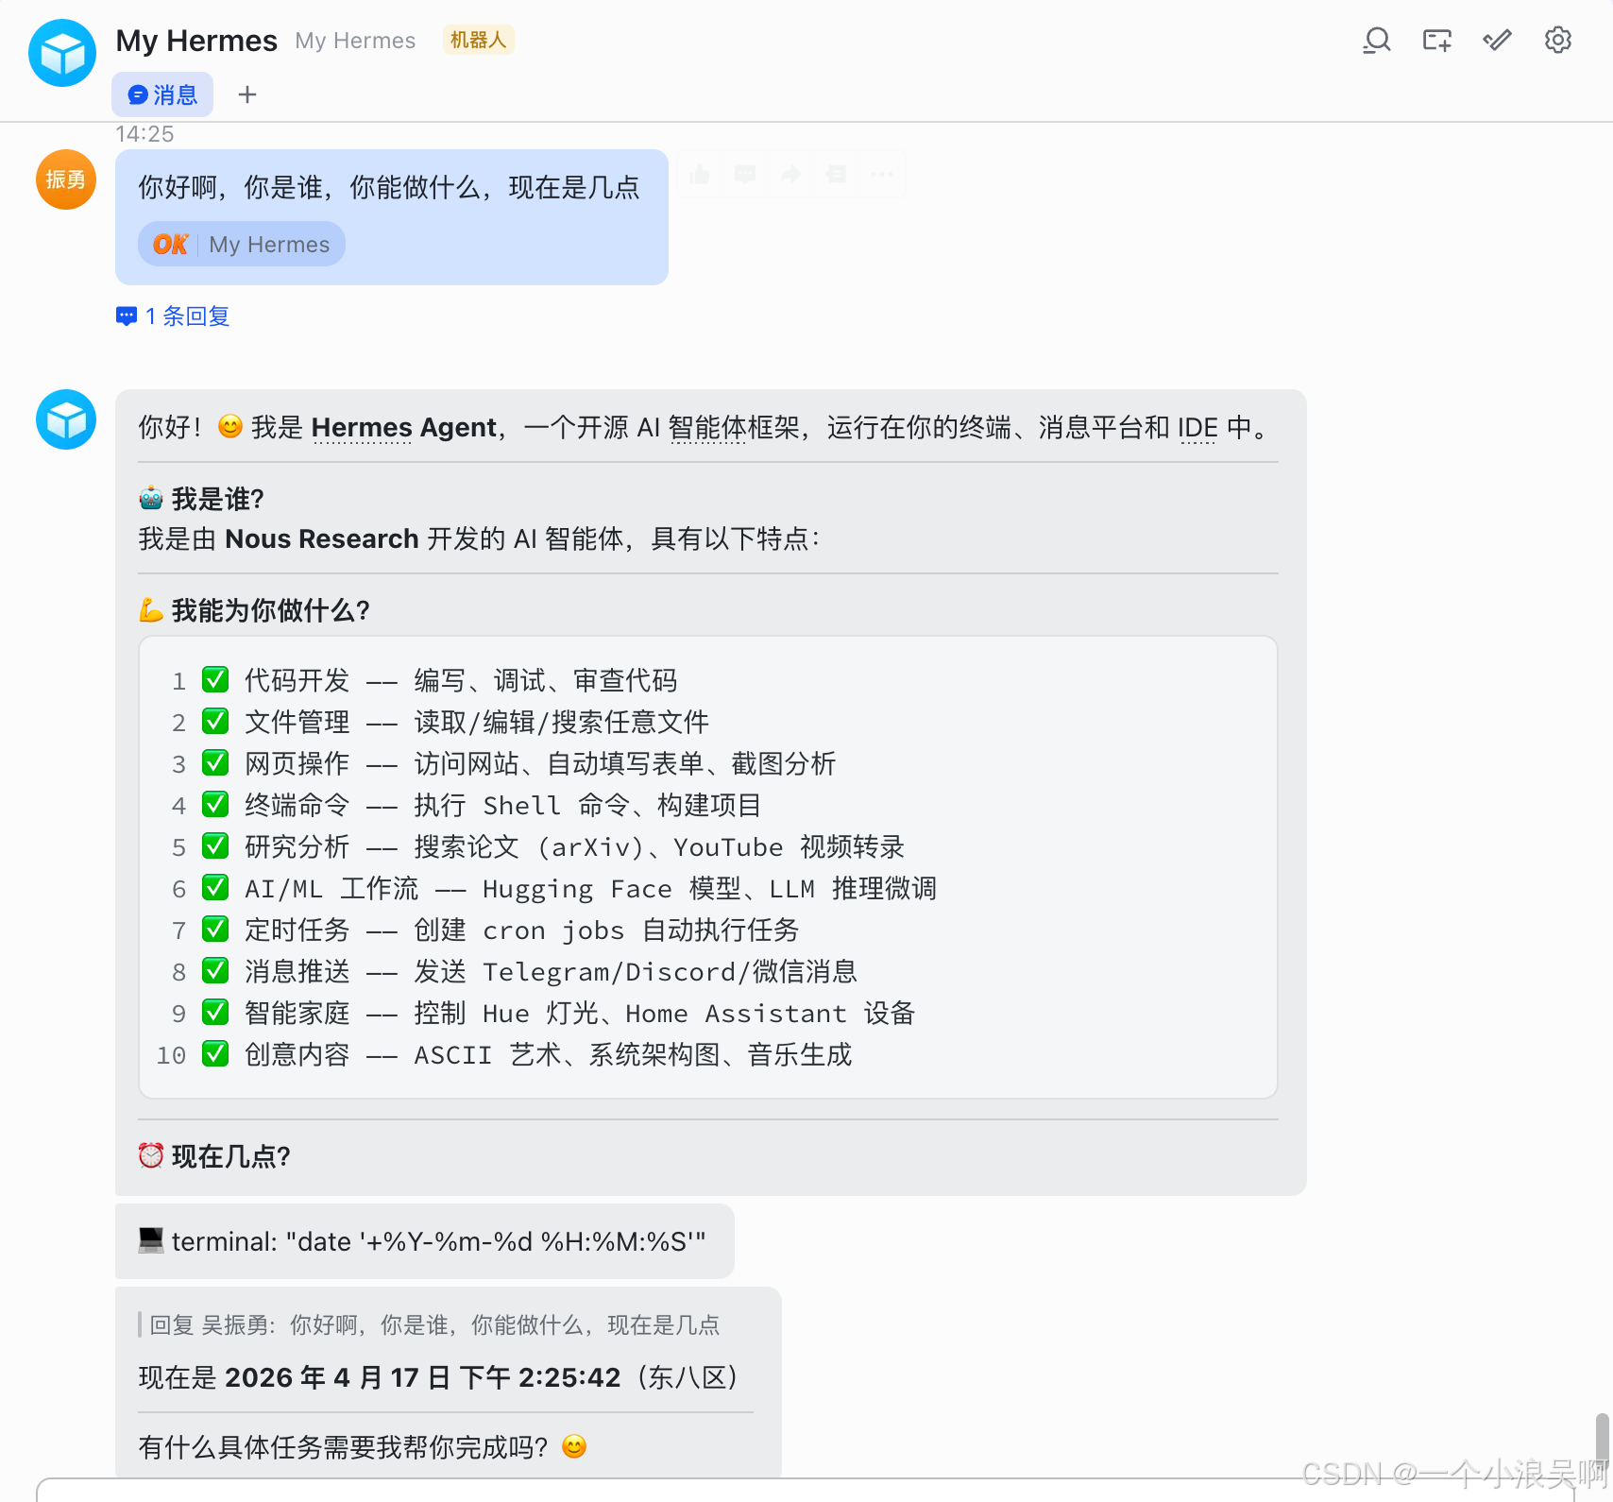Click code line 4 终端命令

point(502,805)
